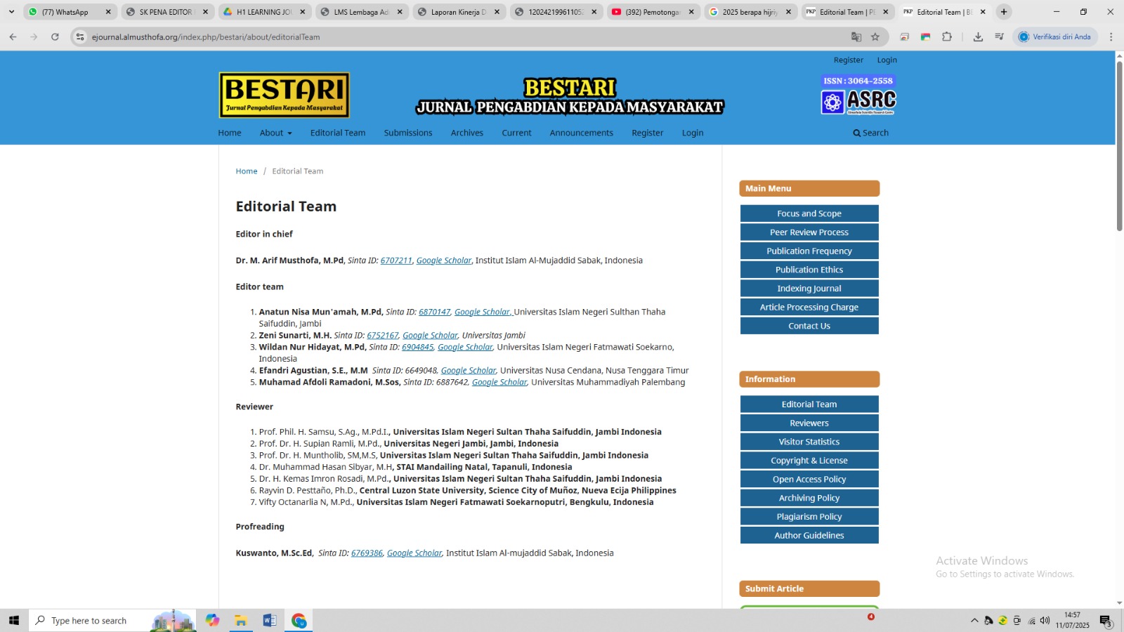Open the browser extensions puzzle icon
Screen dimensions: 1124x632
pyautogui.click(x=947, y=37)
